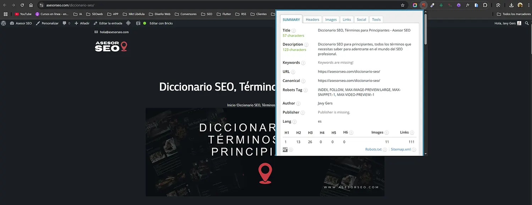532x205 pixels.
Task: Switch to the Headers tab
Action: click(x=312, y=20)
